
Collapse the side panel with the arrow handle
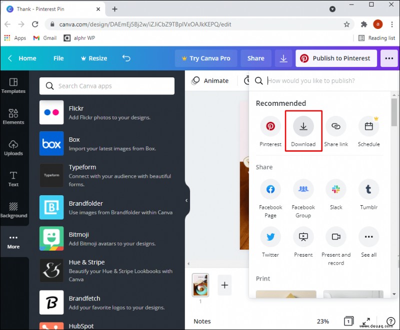(x=186, y=200)
